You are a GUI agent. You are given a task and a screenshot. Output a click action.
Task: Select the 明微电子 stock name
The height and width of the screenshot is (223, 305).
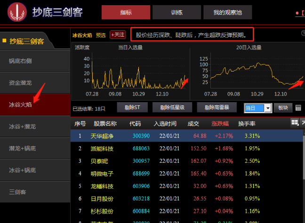[x=102, y=174]
